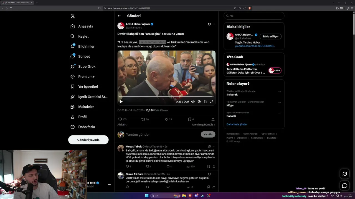Open File Explorer on taskbar

point(184,196)
